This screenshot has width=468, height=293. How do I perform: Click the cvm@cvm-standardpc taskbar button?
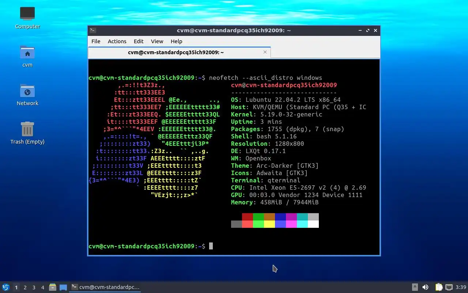pyautogui.click(x=105, y=287)
